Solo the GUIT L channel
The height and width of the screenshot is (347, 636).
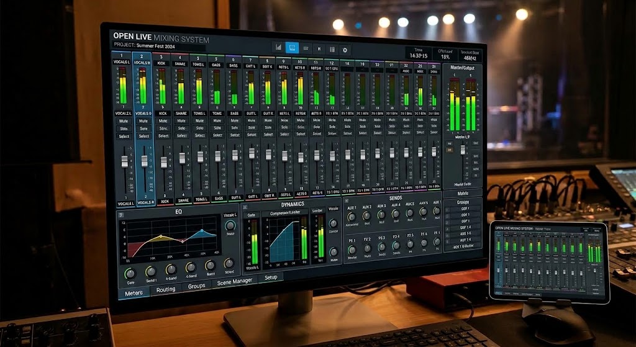click(x=252, y=128)
